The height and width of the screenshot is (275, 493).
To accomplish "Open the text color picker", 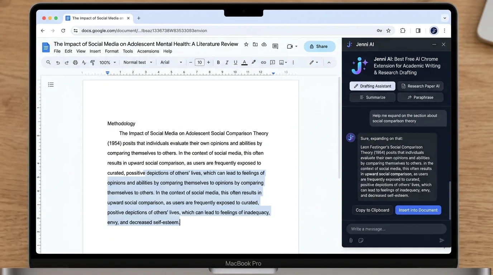I will 244,62.
